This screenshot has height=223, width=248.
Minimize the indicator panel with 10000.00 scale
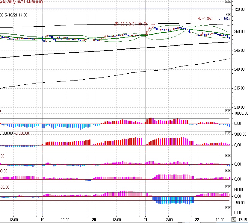click(x=227, y=111)
